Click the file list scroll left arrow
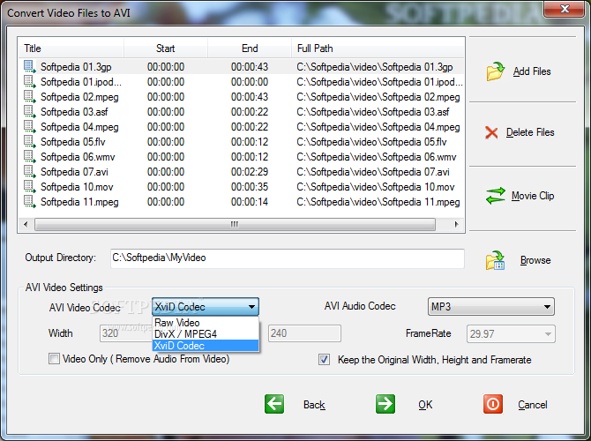Screen dimensions: 591x441 pyautogui.click(x=26, y=225)
